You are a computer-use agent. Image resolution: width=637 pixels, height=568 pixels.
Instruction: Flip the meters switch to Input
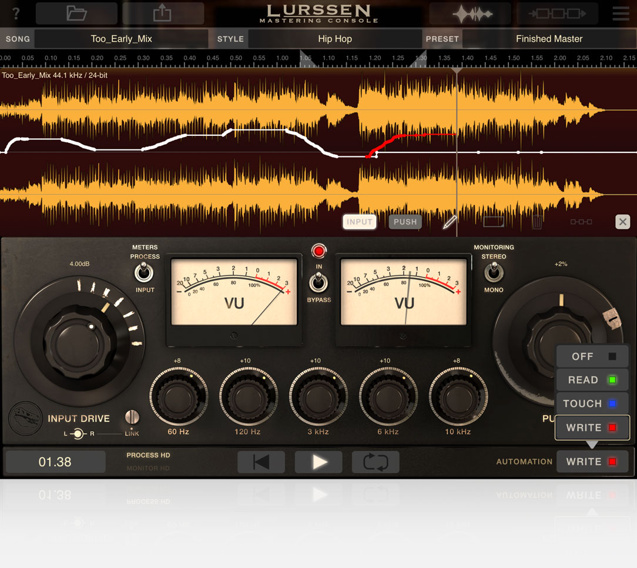(x=145, y=274)
